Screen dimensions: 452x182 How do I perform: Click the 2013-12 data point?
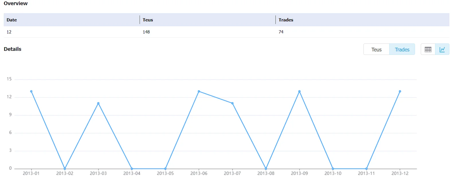(400, 91)
